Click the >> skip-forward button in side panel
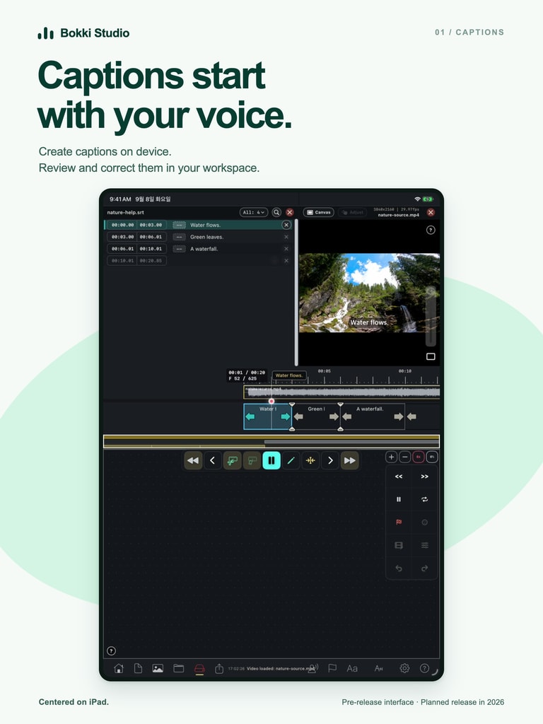Image resolution: width=543 pixels, height=724 pixels. 424,477
